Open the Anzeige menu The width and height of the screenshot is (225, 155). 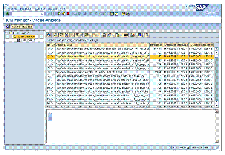click(13, 9)
